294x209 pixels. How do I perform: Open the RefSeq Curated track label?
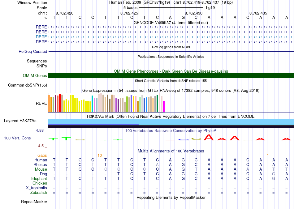pyautogui.click(x=32, y=51)
